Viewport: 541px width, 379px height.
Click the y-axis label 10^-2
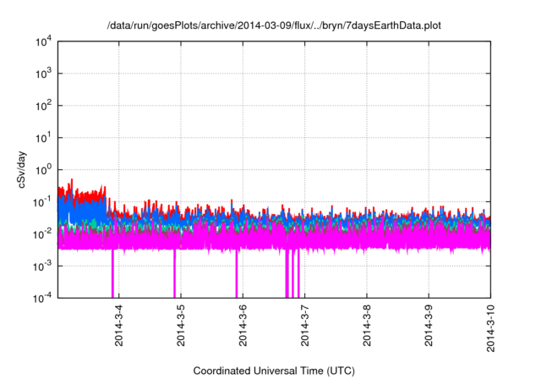pyautogui.click(x=42, y=234)
